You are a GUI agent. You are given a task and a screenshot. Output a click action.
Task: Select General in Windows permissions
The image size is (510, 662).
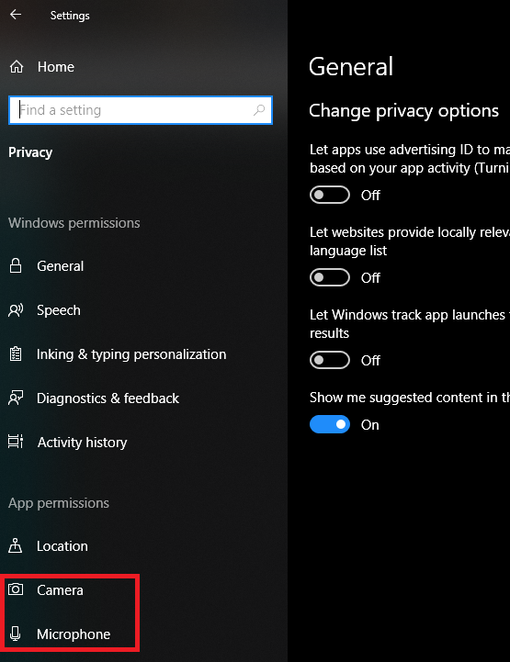pyautogui.click(x=60, y=266)
